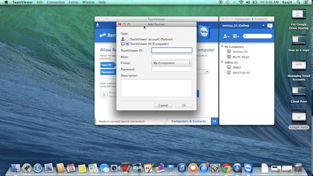This screenshot has height=176, width=313.
Task: Open Calendar icon showing 23
Action: (x=71, y=168)
